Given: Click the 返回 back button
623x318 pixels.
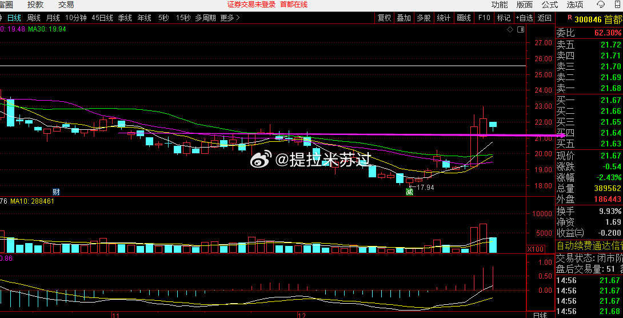Looking at the screenshot, I should (x=545, y=18).
